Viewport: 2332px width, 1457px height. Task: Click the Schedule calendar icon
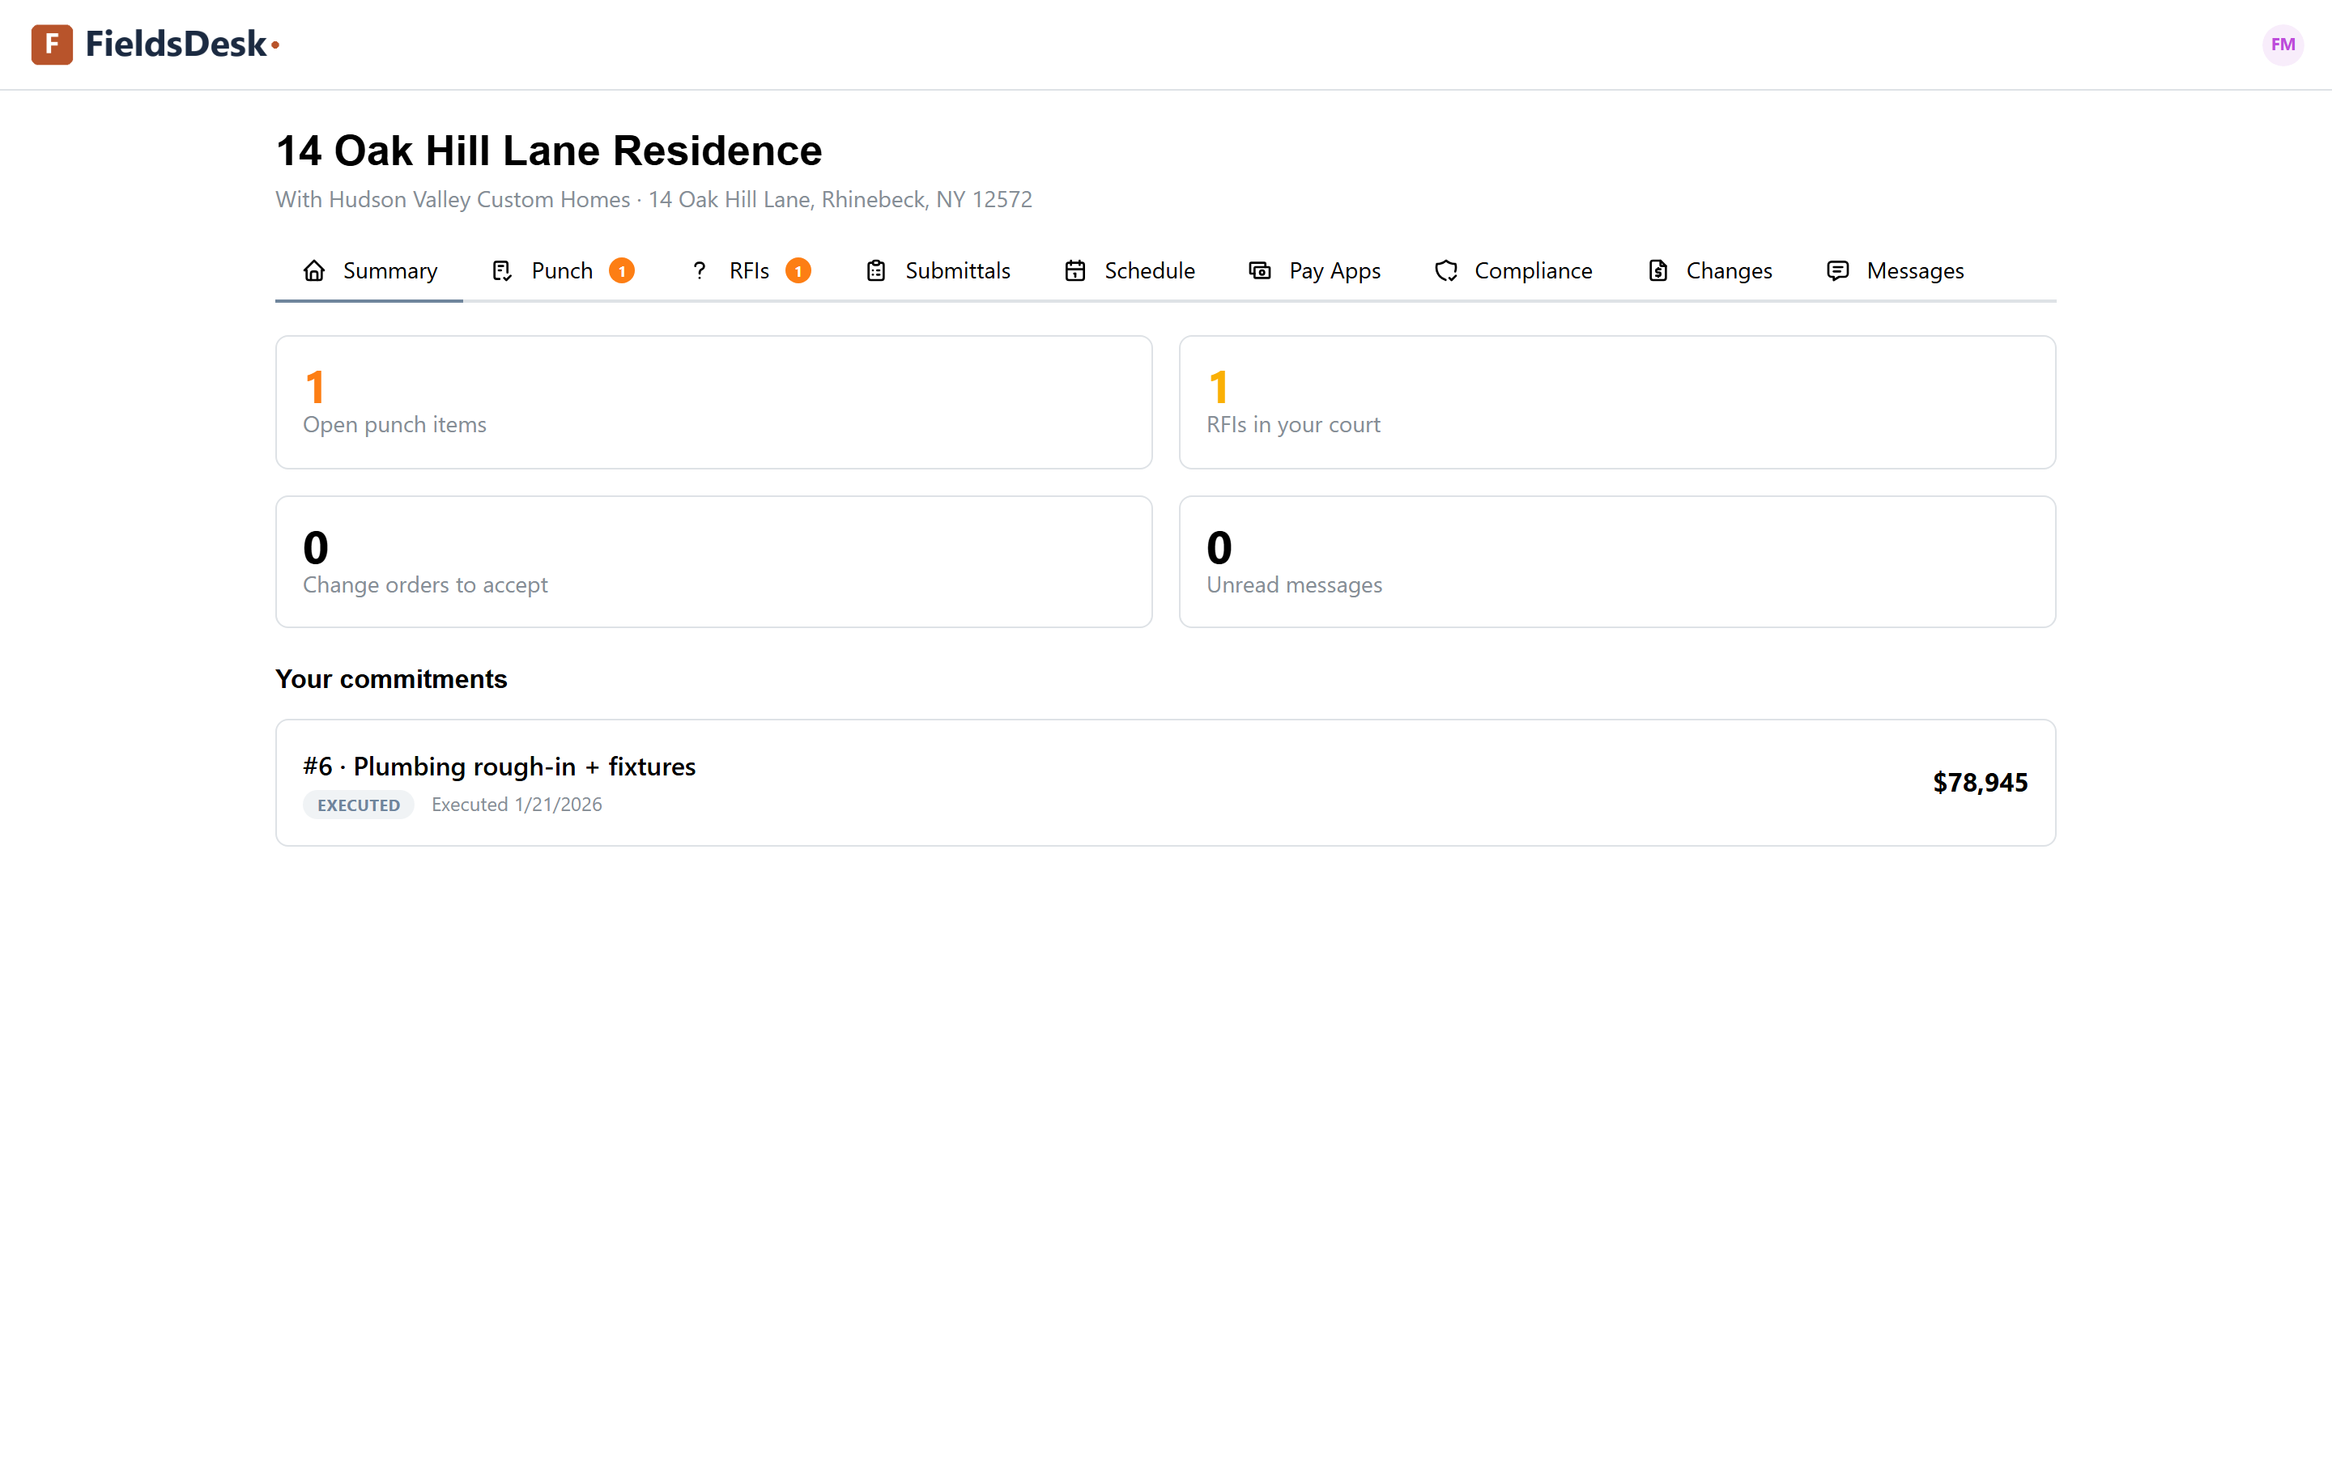tap(1075, 271)
